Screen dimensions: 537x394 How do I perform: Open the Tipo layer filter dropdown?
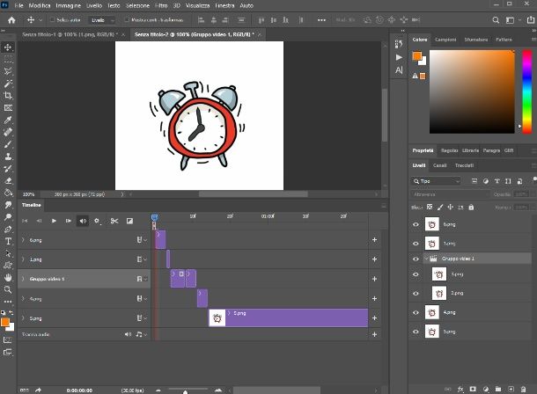click(436, 181)
